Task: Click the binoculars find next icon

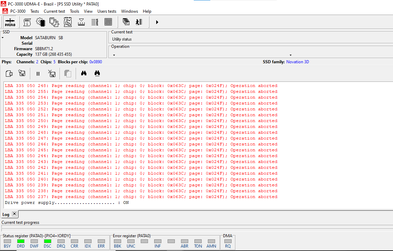Action: click(97, 73)
